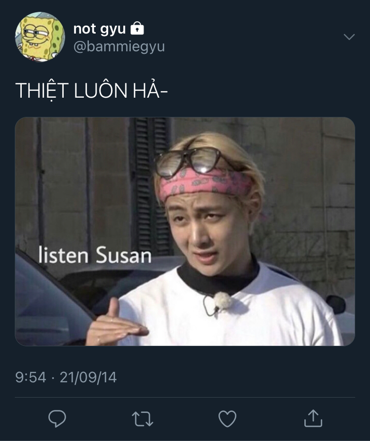Like the tweet with the heart icon
Viewport: 370px width, 441px height.
click(x=227, y=419)
